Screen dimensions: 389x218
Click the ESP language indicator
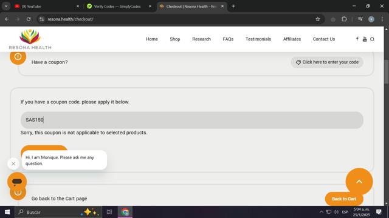(345, 212)
